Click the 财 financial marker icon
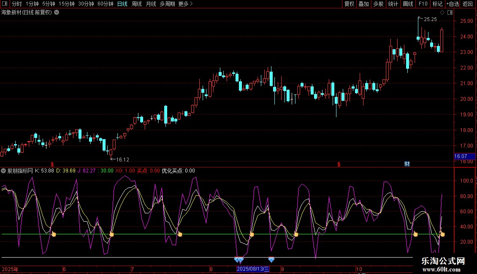477x274 pixels. point(407,164)
